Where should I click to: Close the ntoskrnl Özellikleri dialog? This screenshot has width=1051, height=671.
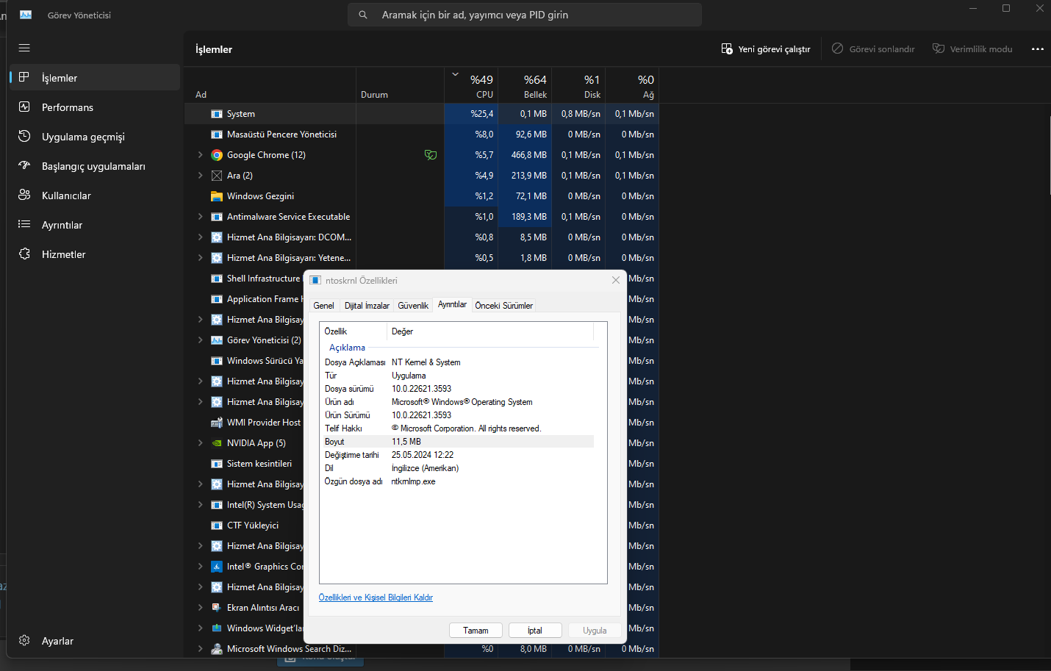tap(616, 280)
